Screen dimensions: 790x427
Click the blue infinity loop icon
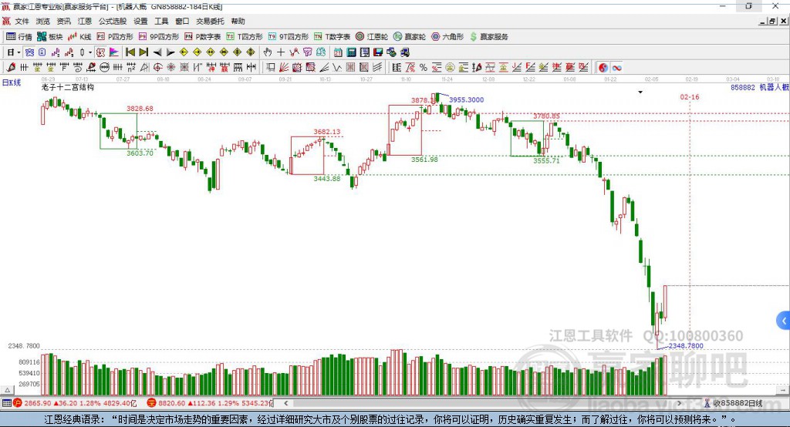tap(616, 68)
